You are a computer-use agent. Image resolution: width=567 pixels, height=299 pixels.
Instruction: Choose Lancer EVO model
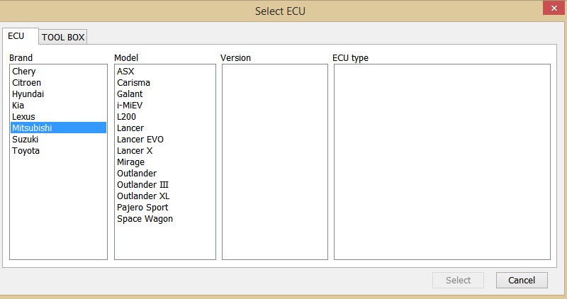coord(140,140)
